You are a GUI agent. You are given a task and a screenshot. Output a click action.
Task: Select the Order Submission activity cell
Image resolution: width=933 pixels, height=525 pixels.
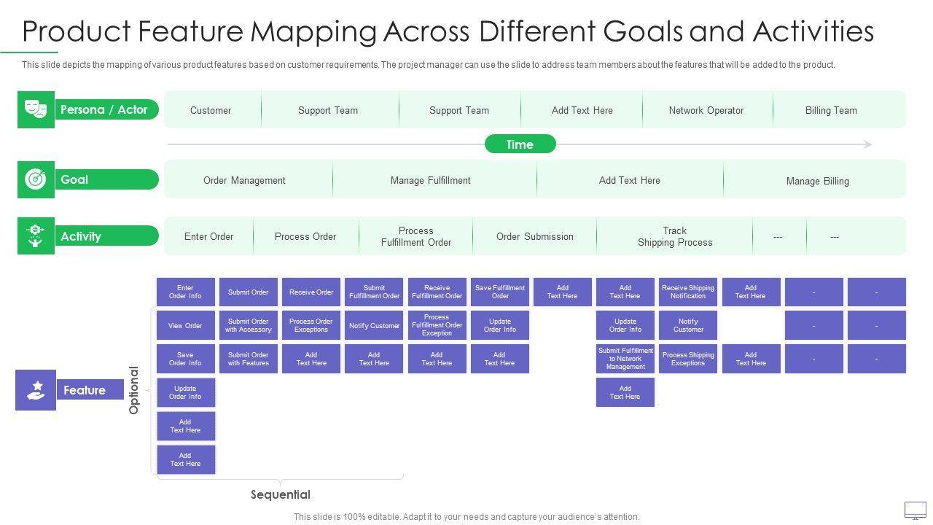coord(534,236)
